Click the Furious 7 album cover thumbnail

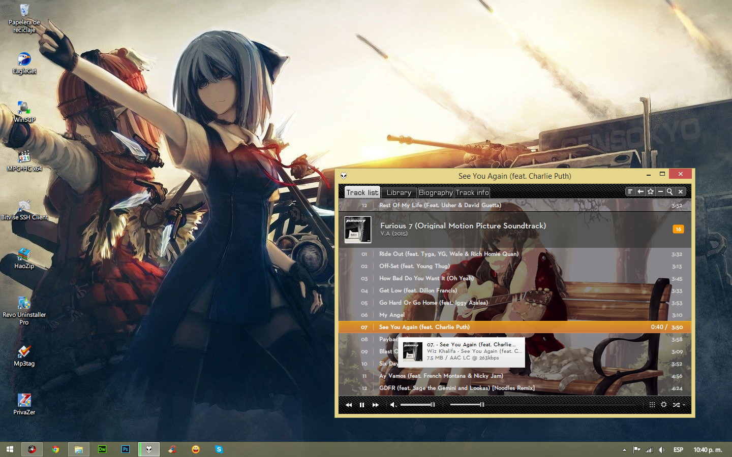coord(358,230)
